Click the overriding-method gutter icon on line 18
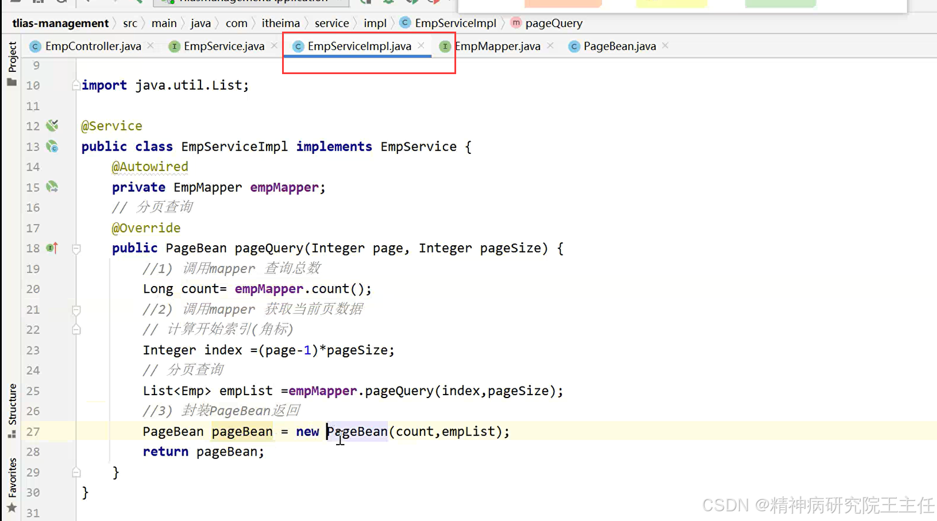937x521 pixels. click(x=51, y=248)
